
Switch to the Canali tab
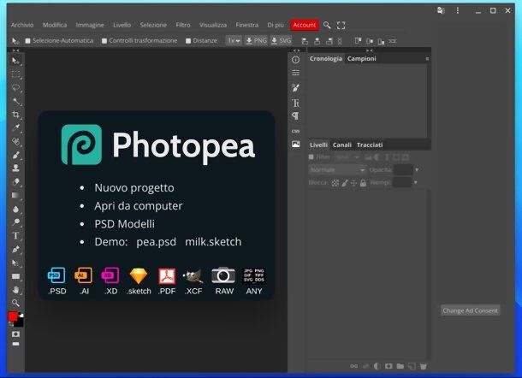(342, 145)
